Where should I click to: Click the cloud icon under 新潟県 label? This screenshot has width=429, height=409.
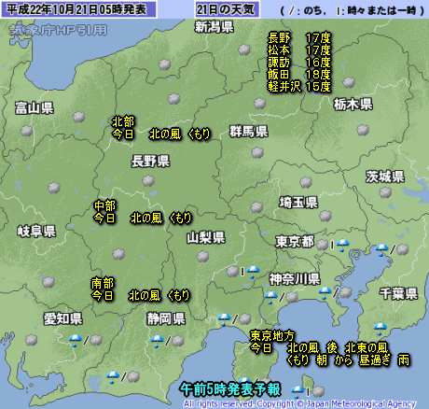[244, 49]
